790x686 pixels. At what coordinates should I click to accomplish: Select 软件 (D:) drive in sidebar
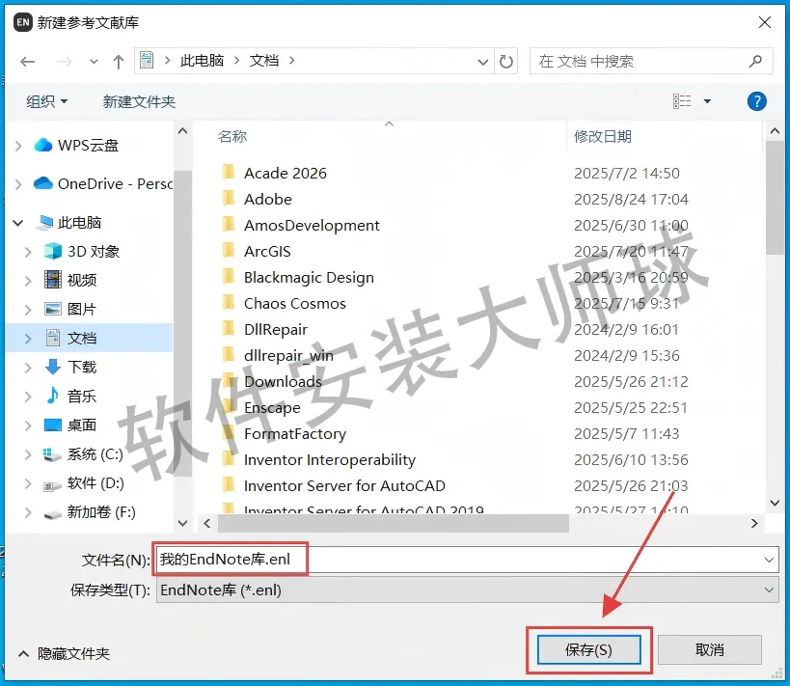tap(84, 483)
